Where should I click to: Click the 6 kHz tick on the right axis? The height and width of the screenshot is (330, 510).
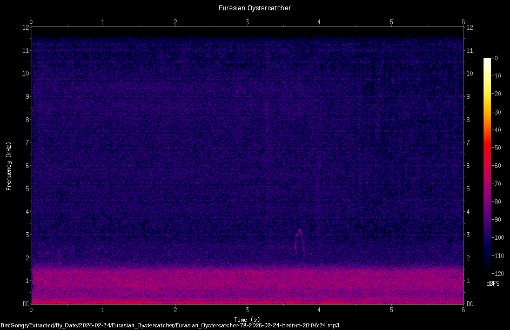pos(469,166)
